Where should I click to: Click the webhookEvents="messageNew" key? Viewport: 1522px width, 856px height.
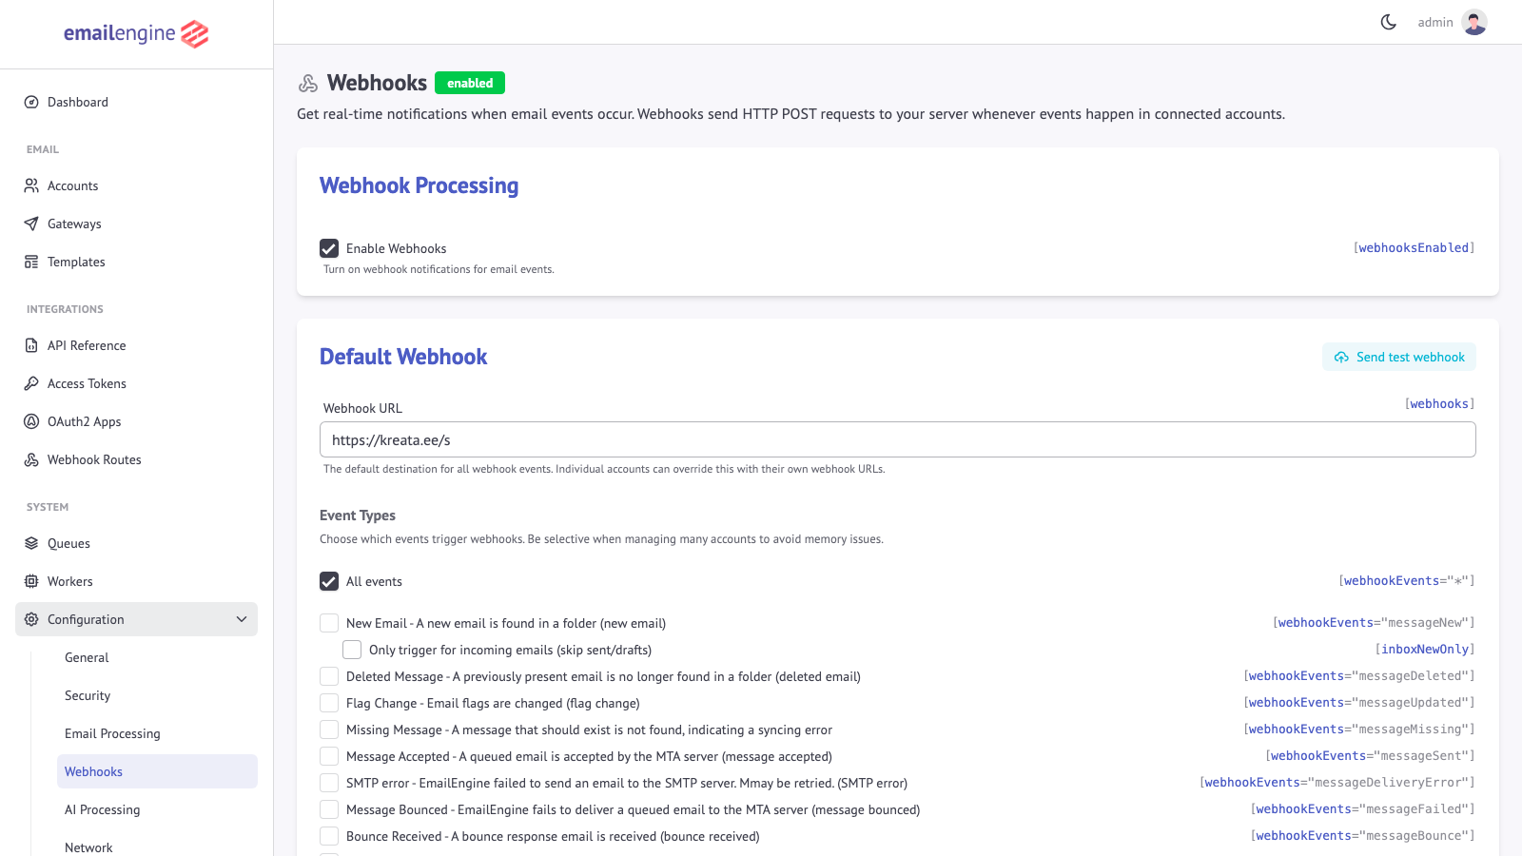tap(1375, 622)
